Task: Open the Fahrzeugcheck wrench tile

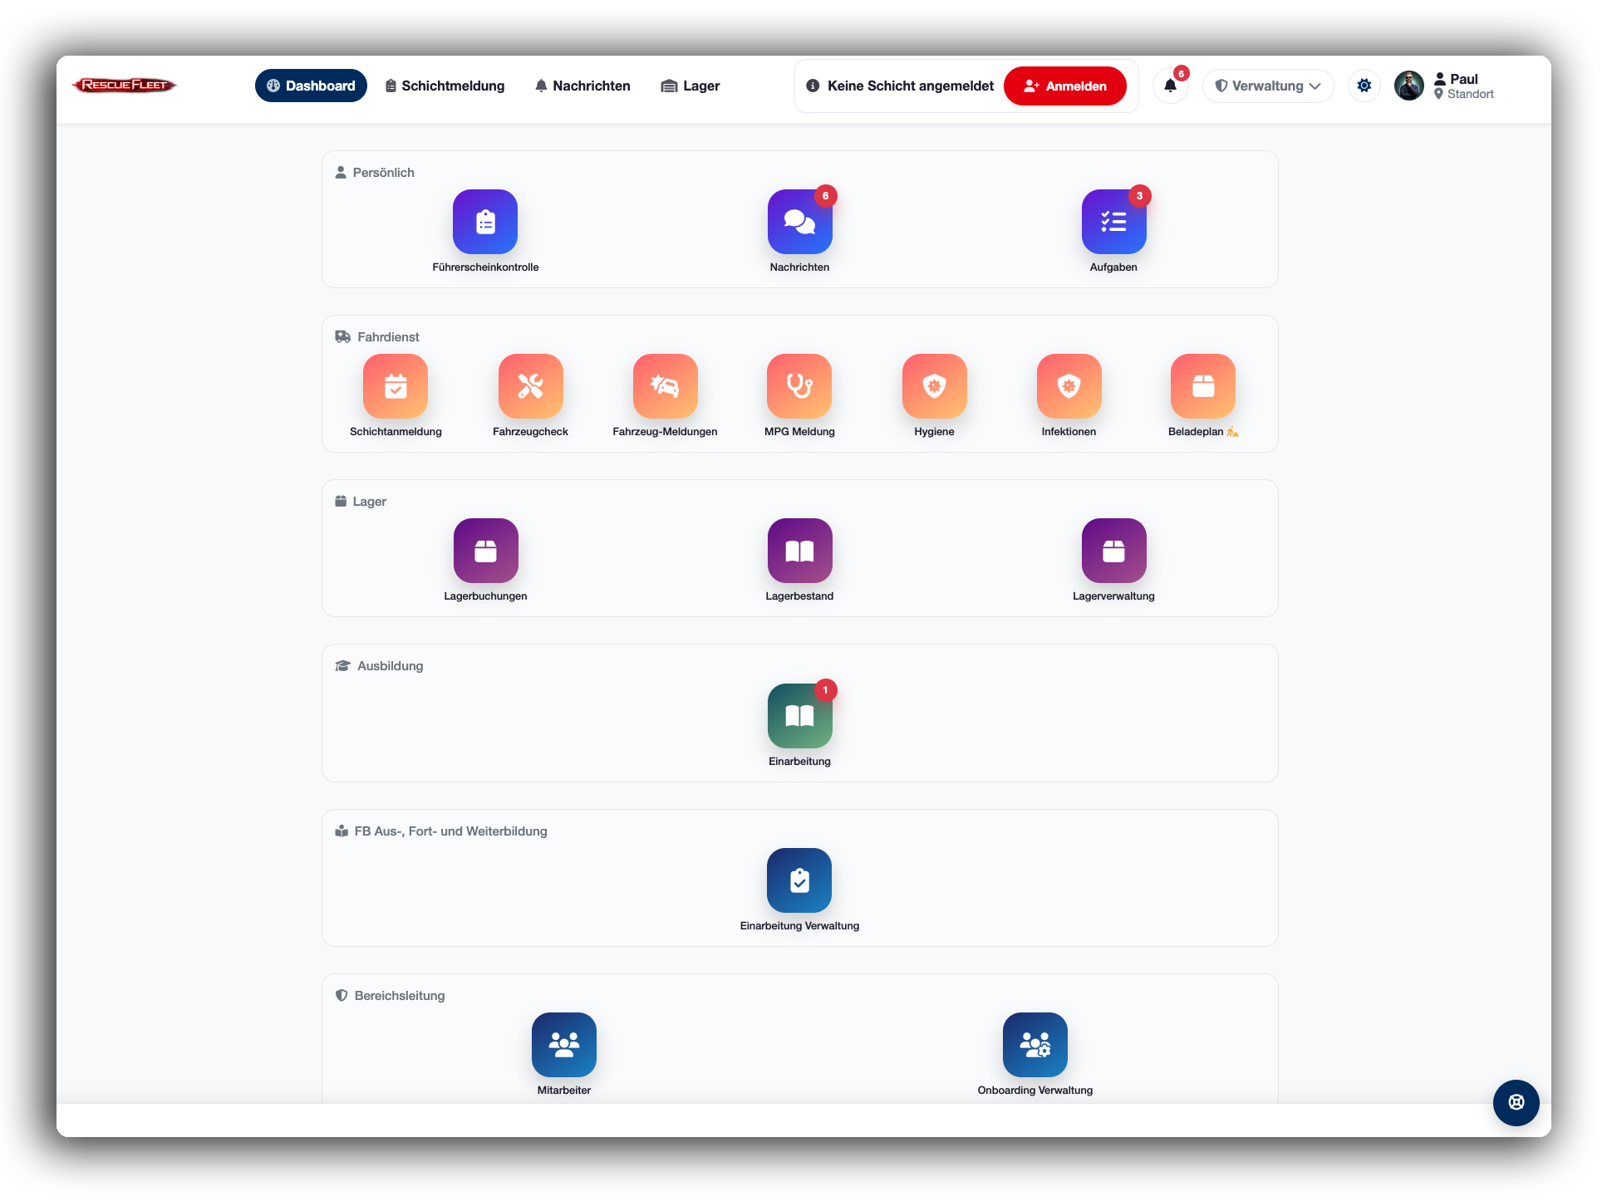Action: click(530, 386)
